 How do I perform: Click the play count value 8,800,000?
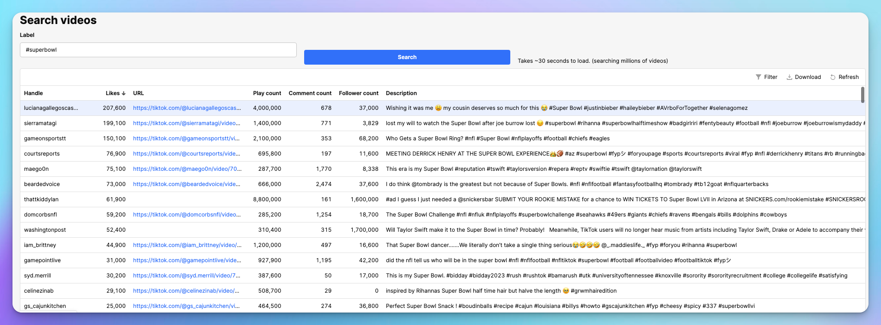(x=267, y=199)
